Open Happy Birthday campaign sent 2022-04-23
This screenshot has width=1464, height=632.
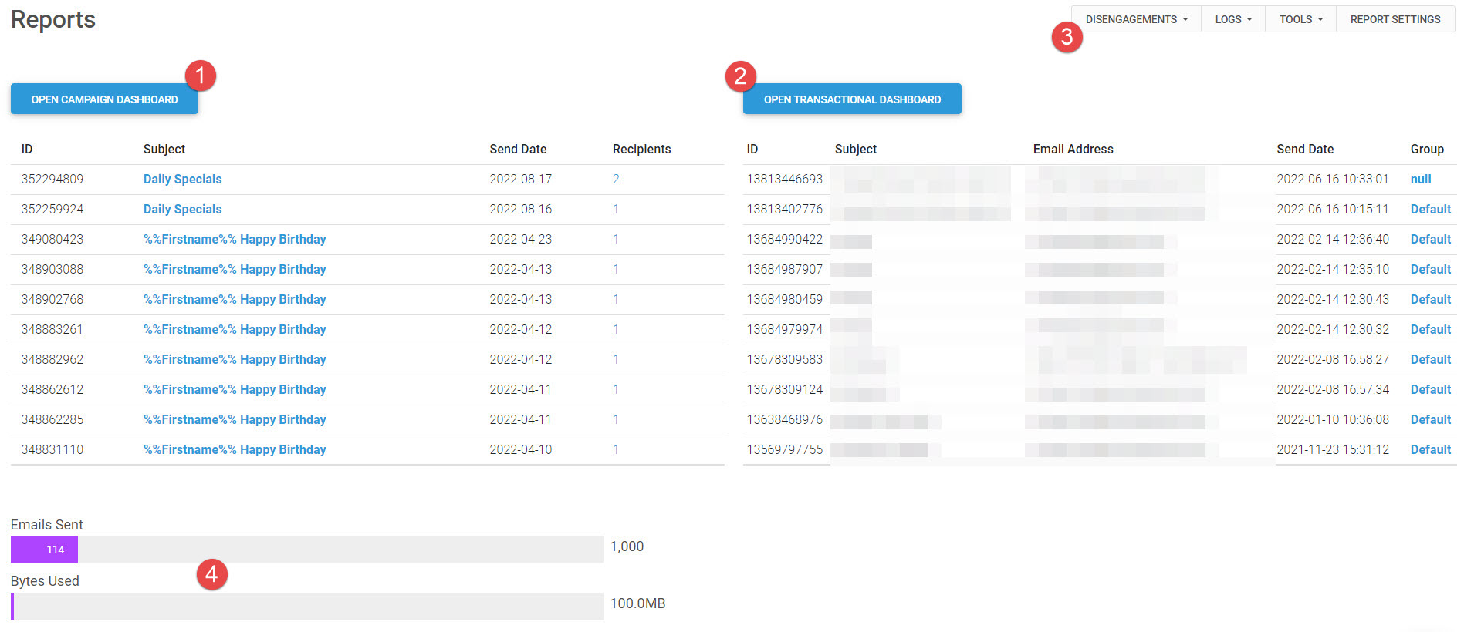tap(235, 239)
